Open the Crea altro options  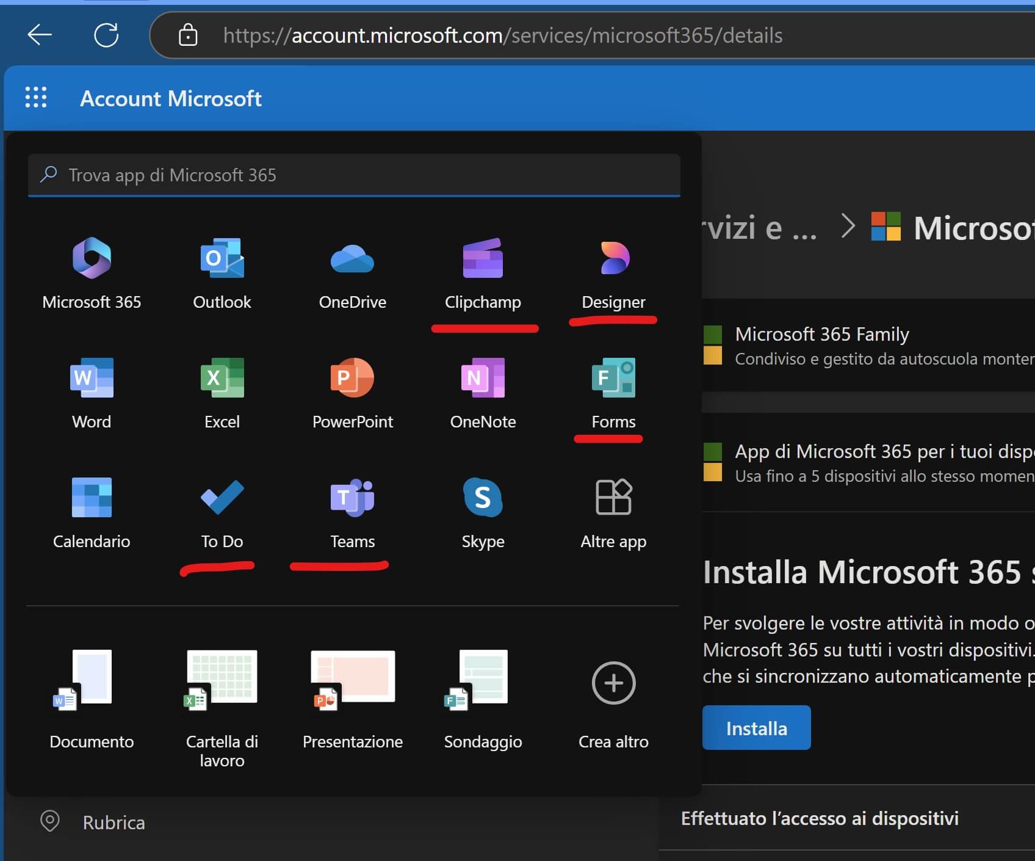(613, 683)
